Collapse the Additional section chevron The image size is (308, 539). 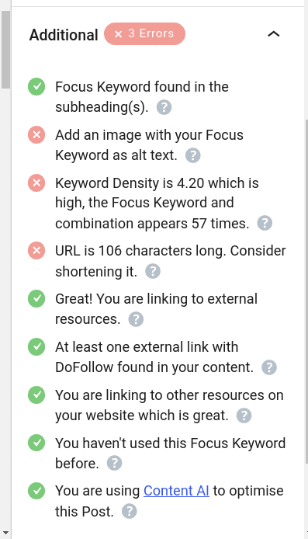point(274,34)
